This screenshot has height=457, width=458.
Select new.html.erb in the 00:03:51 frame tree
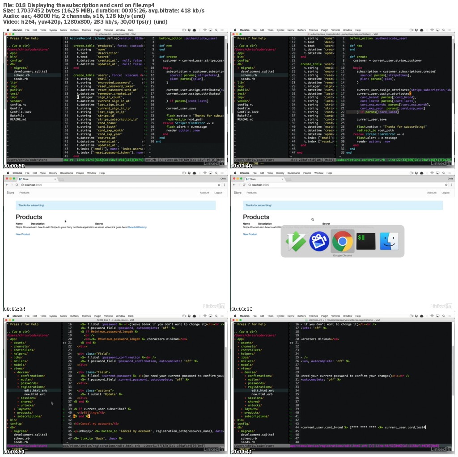point(35,394)
